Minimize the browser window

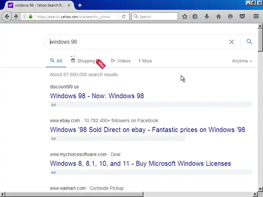pos(248,3)
